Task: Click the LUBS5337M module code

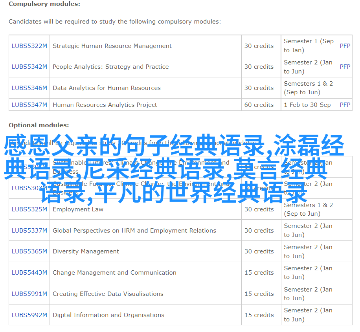Action: point(29,231)
